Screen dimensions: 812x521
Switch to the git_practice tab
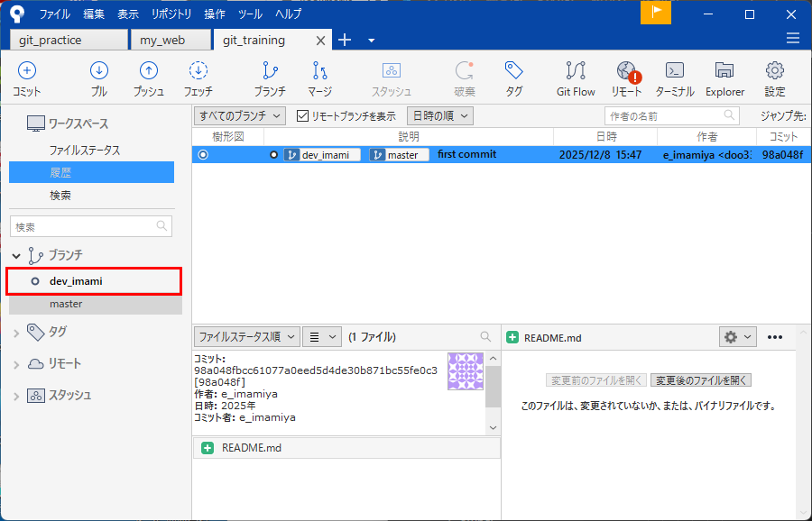69,41
